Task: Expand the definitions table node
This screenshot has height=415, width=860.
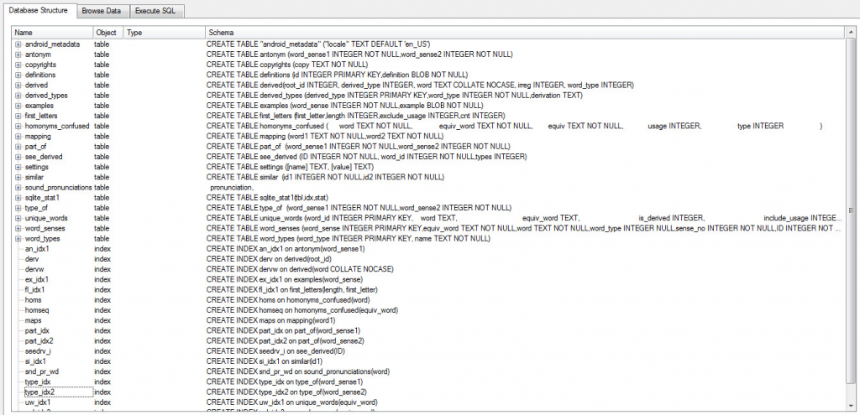Action: [x=18, y=75]
